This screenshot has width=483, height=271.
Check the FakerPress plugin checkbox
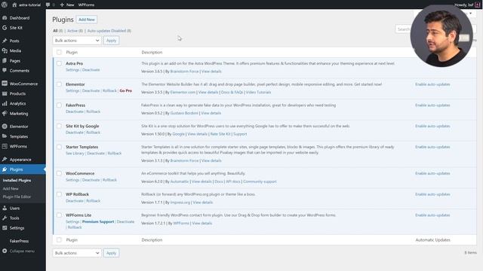[59, 105]
